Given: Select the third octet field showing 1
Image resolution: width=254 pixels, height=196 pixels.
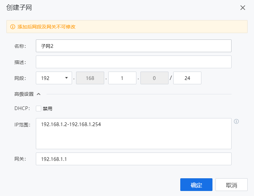Looking at the screenshot, I should (122, 78).
